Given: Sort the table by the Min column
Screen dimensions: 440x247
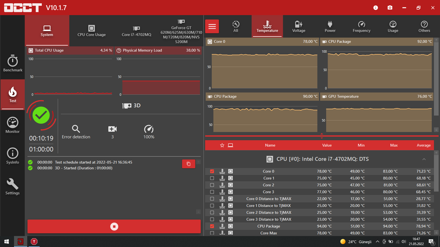Looking at the screenshot, I should pyautogui.click(x=361, y=145).
